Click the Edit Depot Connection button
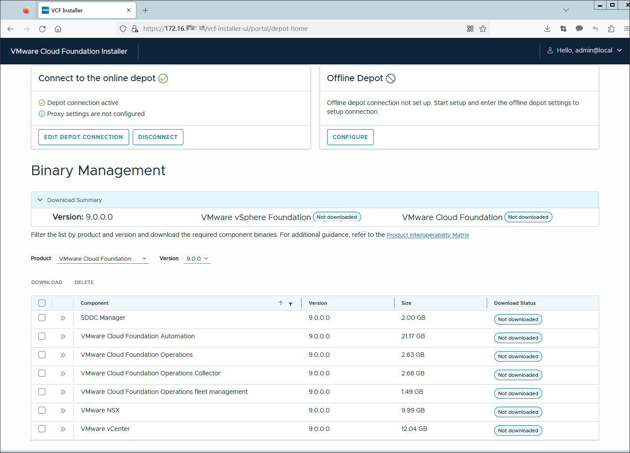This screenshot has width=630, height=453. point(83,137)
